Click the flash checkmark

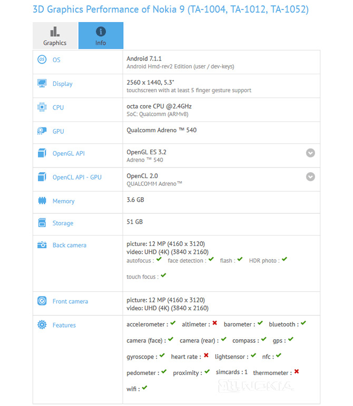pyautogui.click(x=240, y=259)
